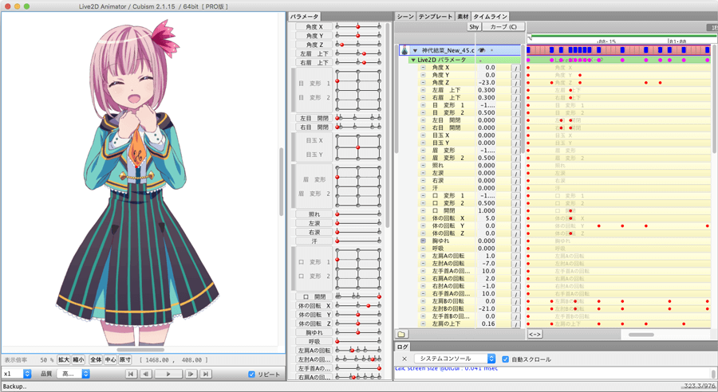The height and width of the screenshot is (392, 718).
Task: Open curve editor icon for 口 開閉 row
Action: tap(516, 211)
